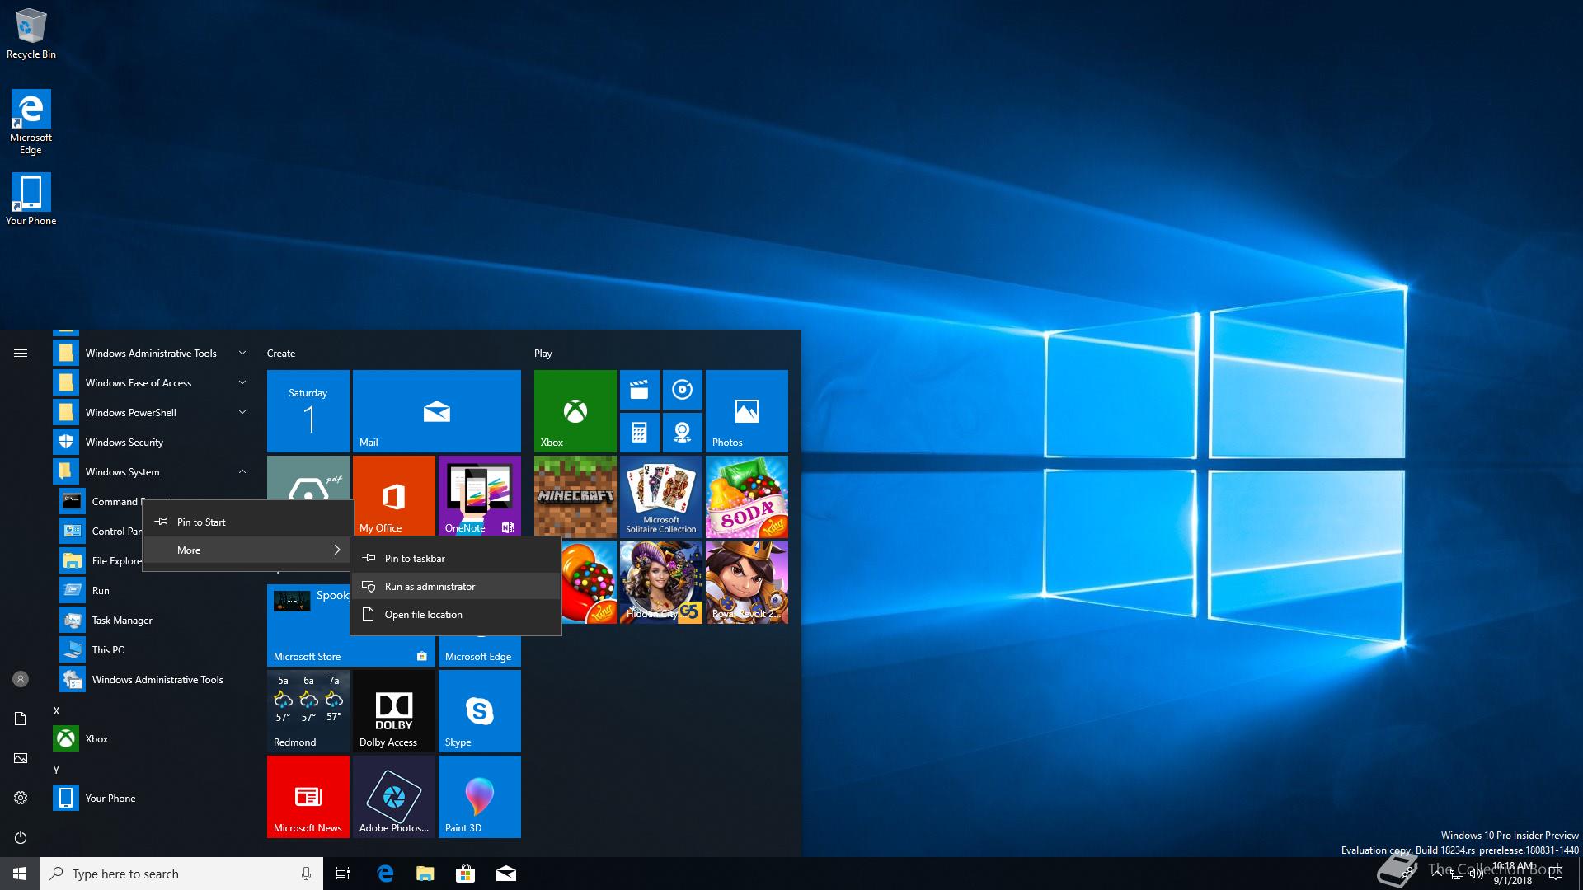1583x890 pixels.
Task: Open the Movies & TV small tile
Action: (x=640, y=390)
